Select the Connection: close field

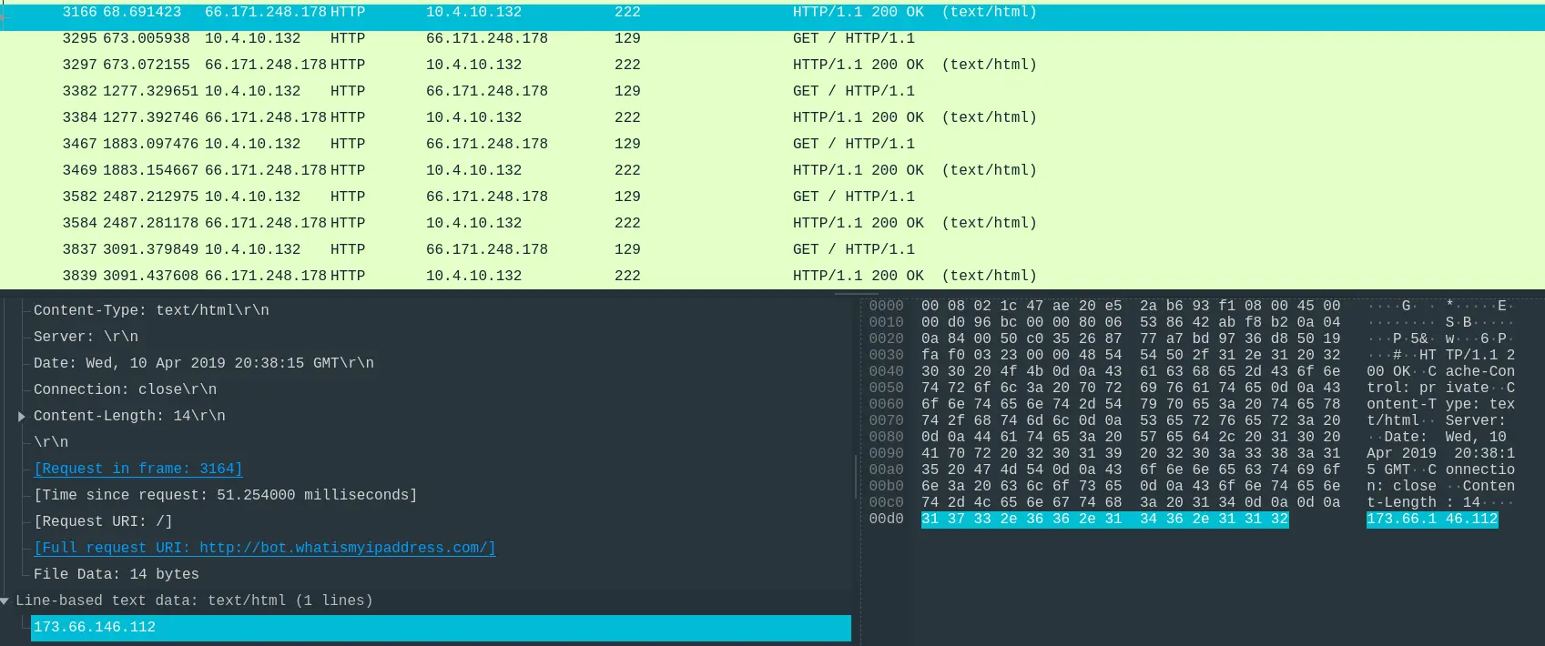pyautogui.click(x=125, y=389)
